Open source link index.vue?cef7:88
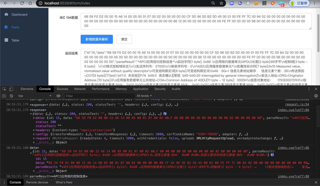This screenshot has width=320, height=186. point(293,176)
